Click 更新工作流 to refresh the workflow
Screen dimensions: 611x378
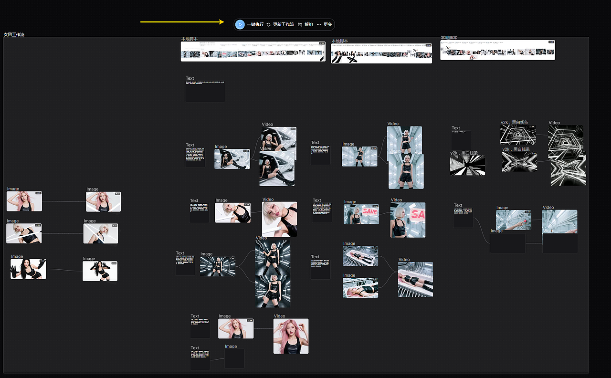point(280,24)
